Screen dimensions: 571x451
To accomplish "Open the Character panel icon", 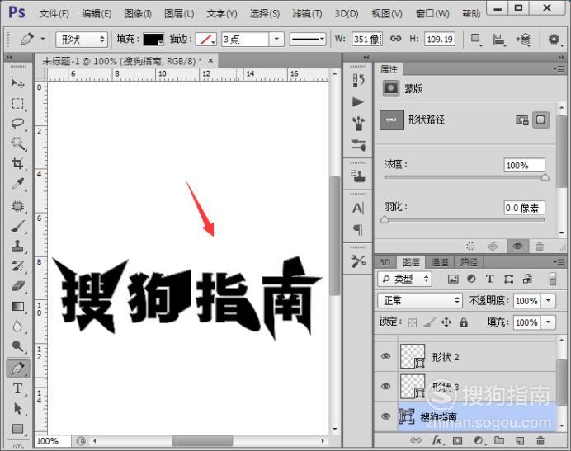I will coord(358,209).
